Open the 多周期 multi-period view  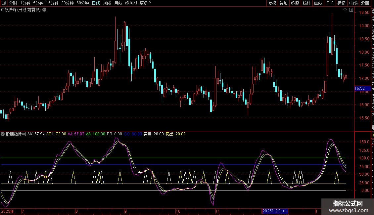coord(131,3)
